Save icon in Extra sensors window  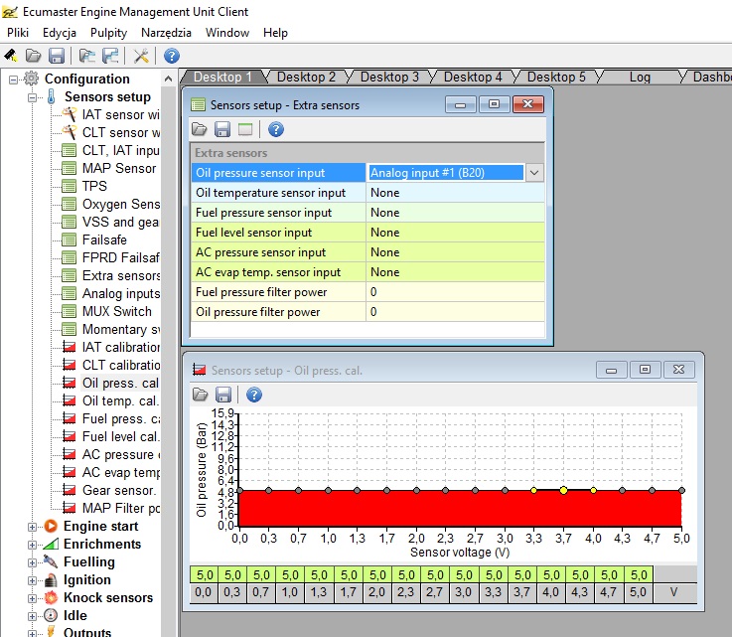tap(222, 129)
